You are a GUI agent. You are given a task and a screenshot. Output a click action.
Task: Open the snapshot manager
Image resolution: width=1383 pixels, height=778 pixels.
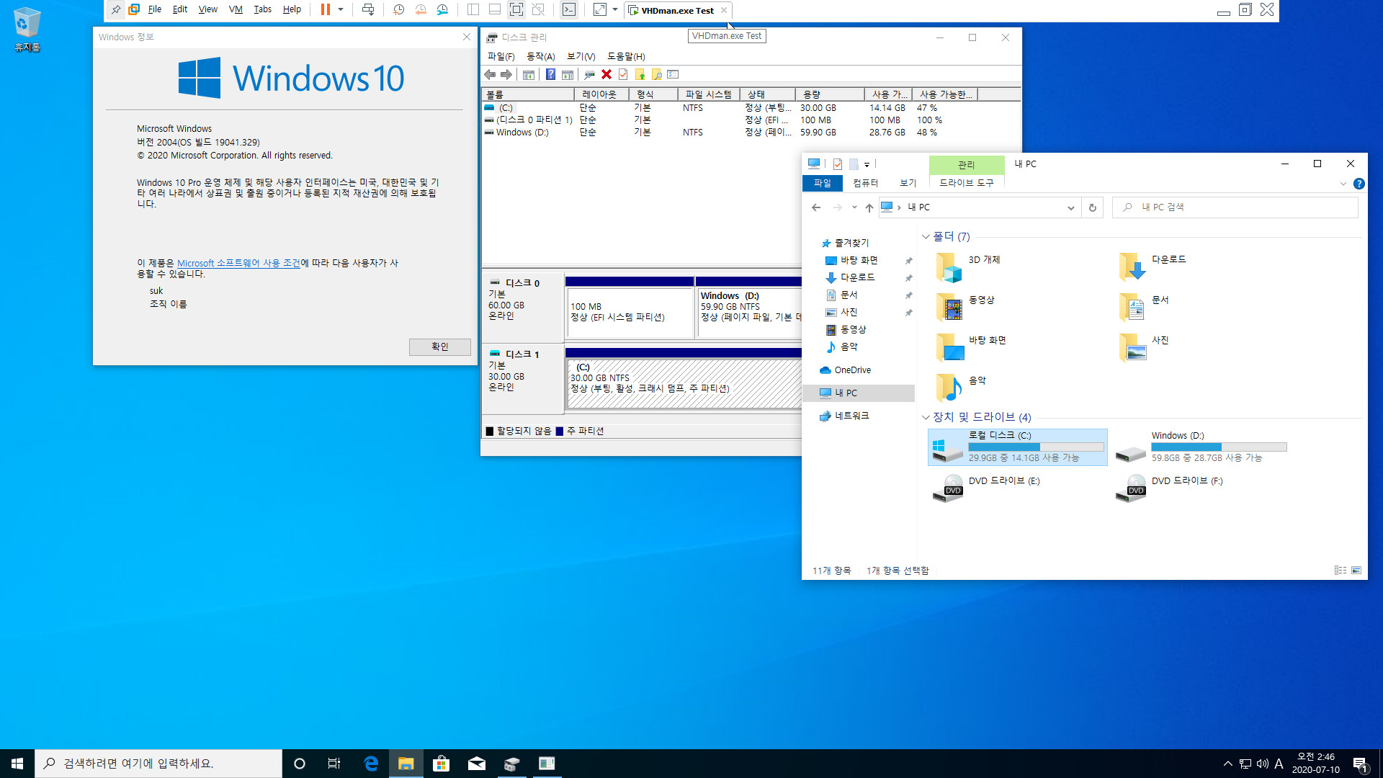442,9
